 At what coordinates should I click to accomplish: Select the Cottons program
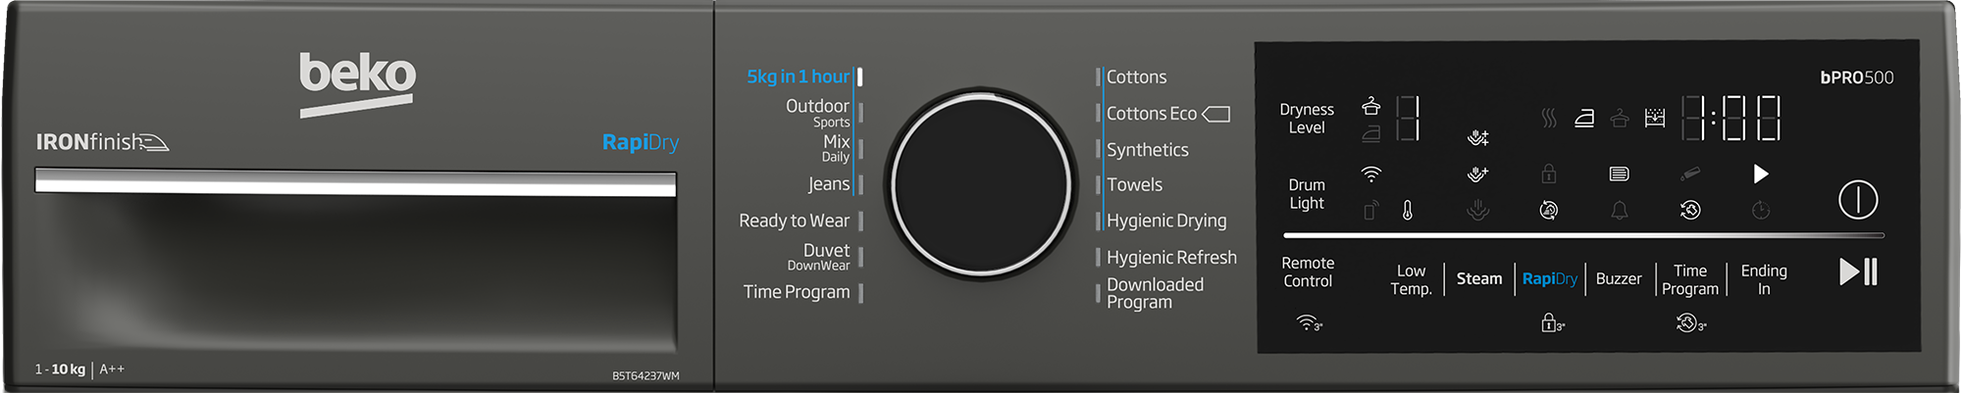[x=1136, y=76]
